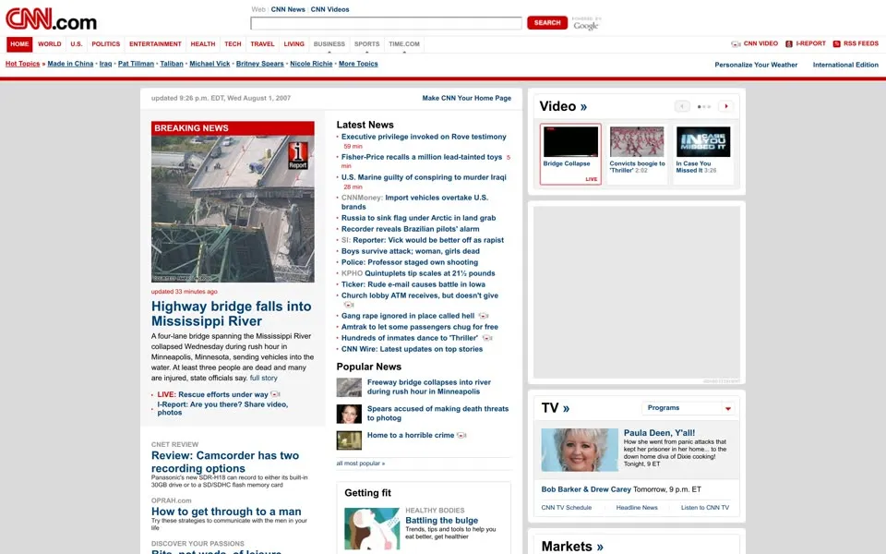The width and height of the screenshot is (886, 554).
Task: Open How to get through to a man
Action: tap(226, 512)
